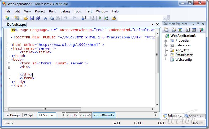Open the File menu

click(8, 11)
